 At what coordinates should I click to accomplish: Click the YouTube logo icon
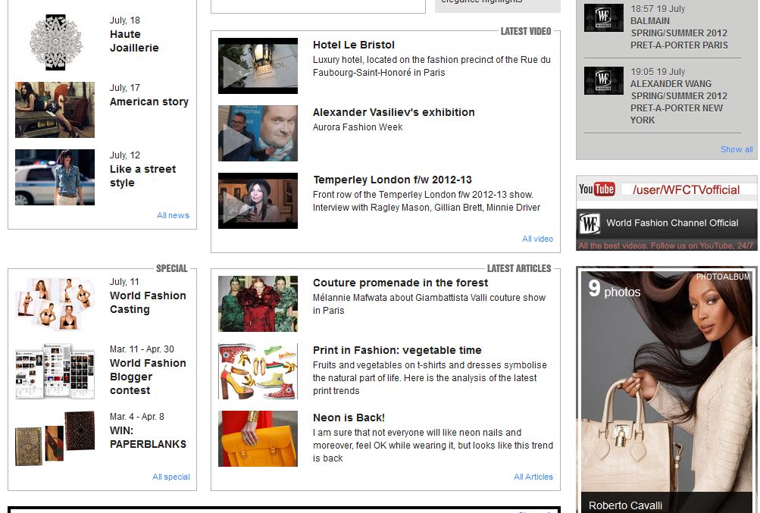[596, 189]
